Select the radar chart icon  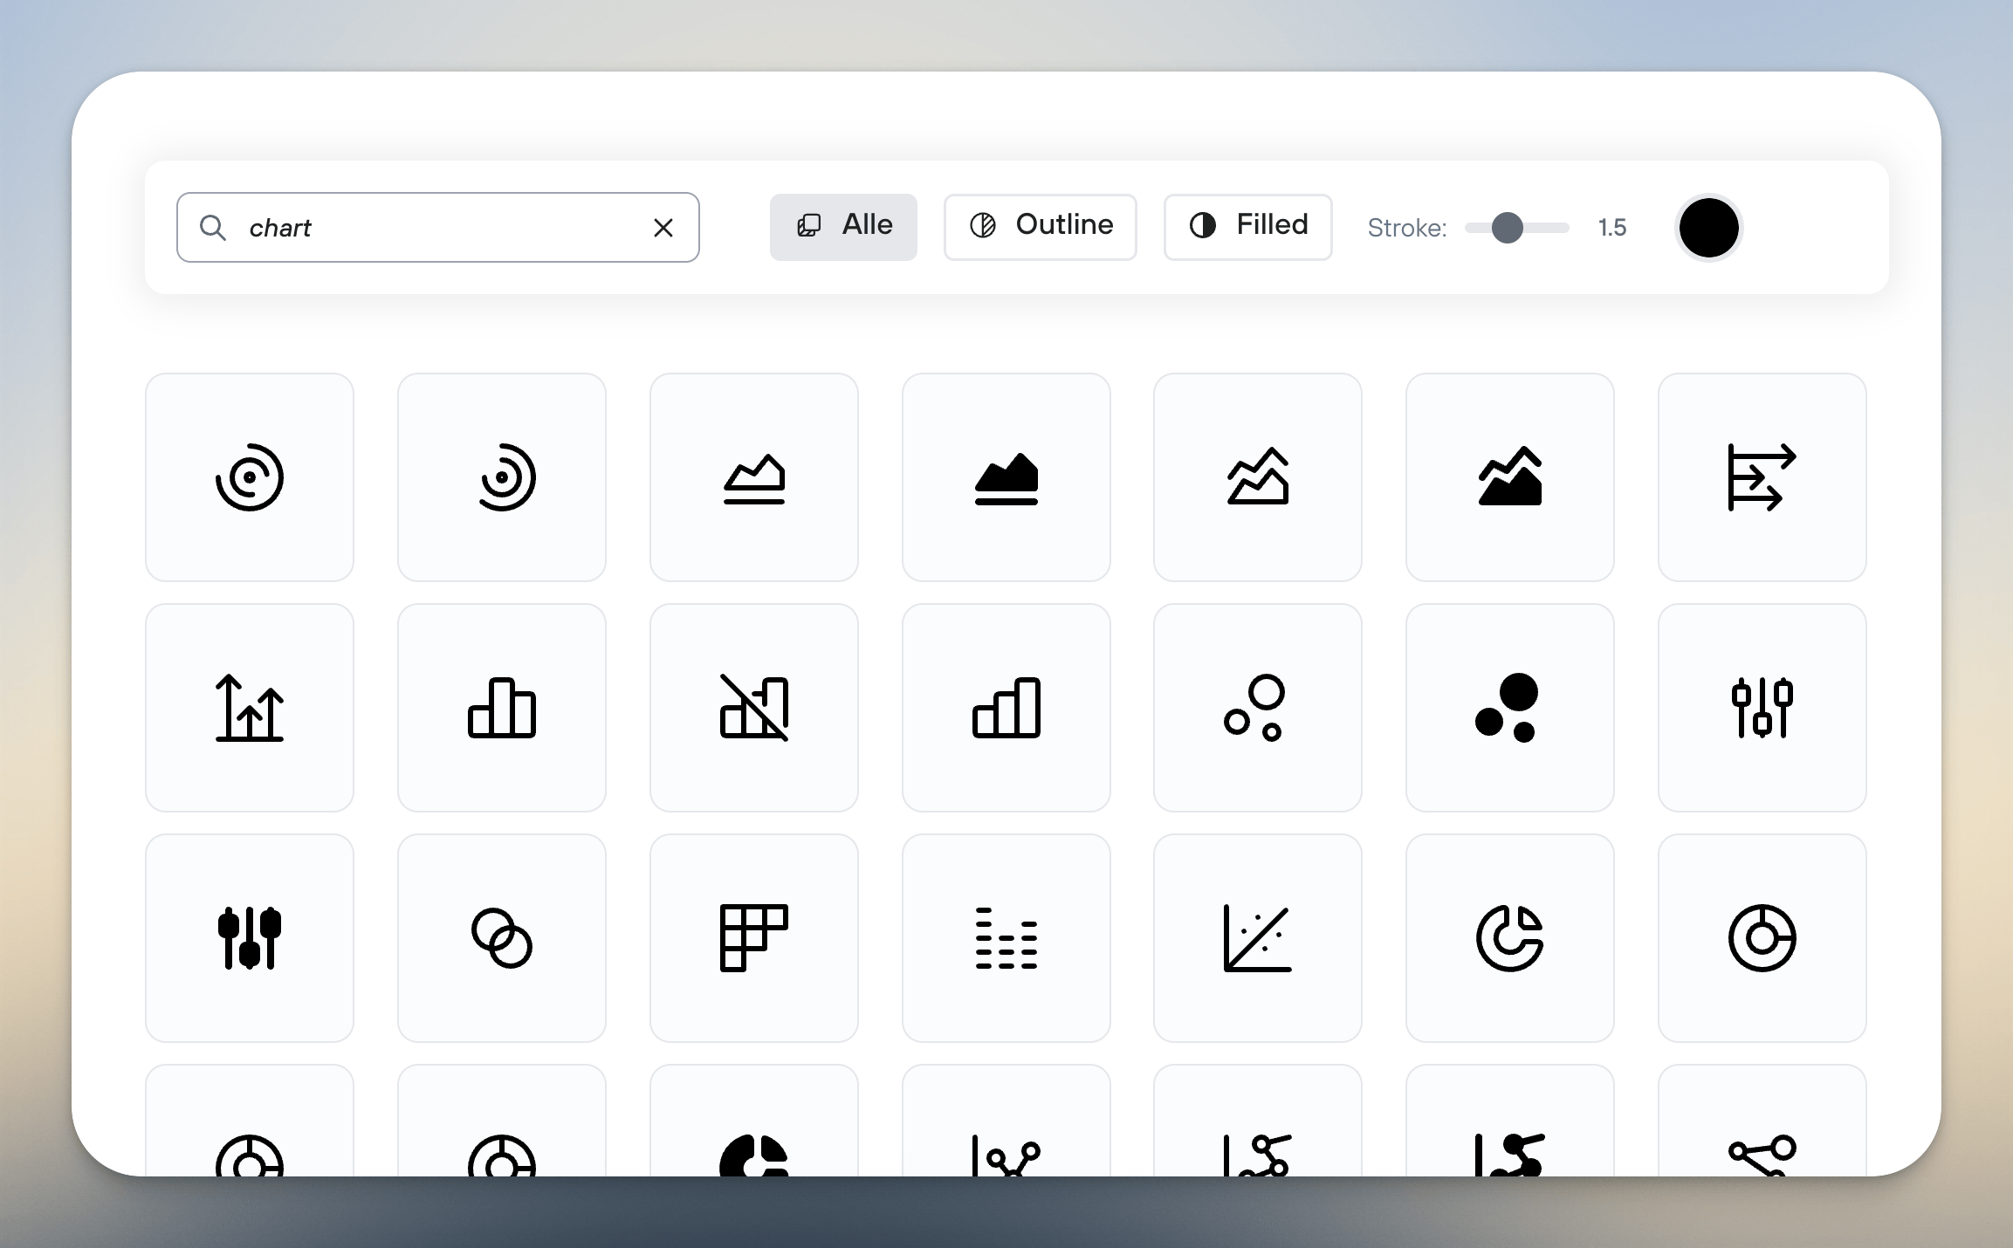(249, 477)
